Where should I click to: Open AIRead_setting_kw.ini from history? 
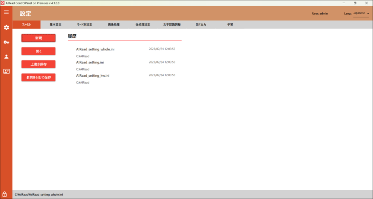pyautogui.click(x=93, y=76)
